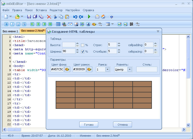Click the Стиль input field

click(x=147, y=69)
